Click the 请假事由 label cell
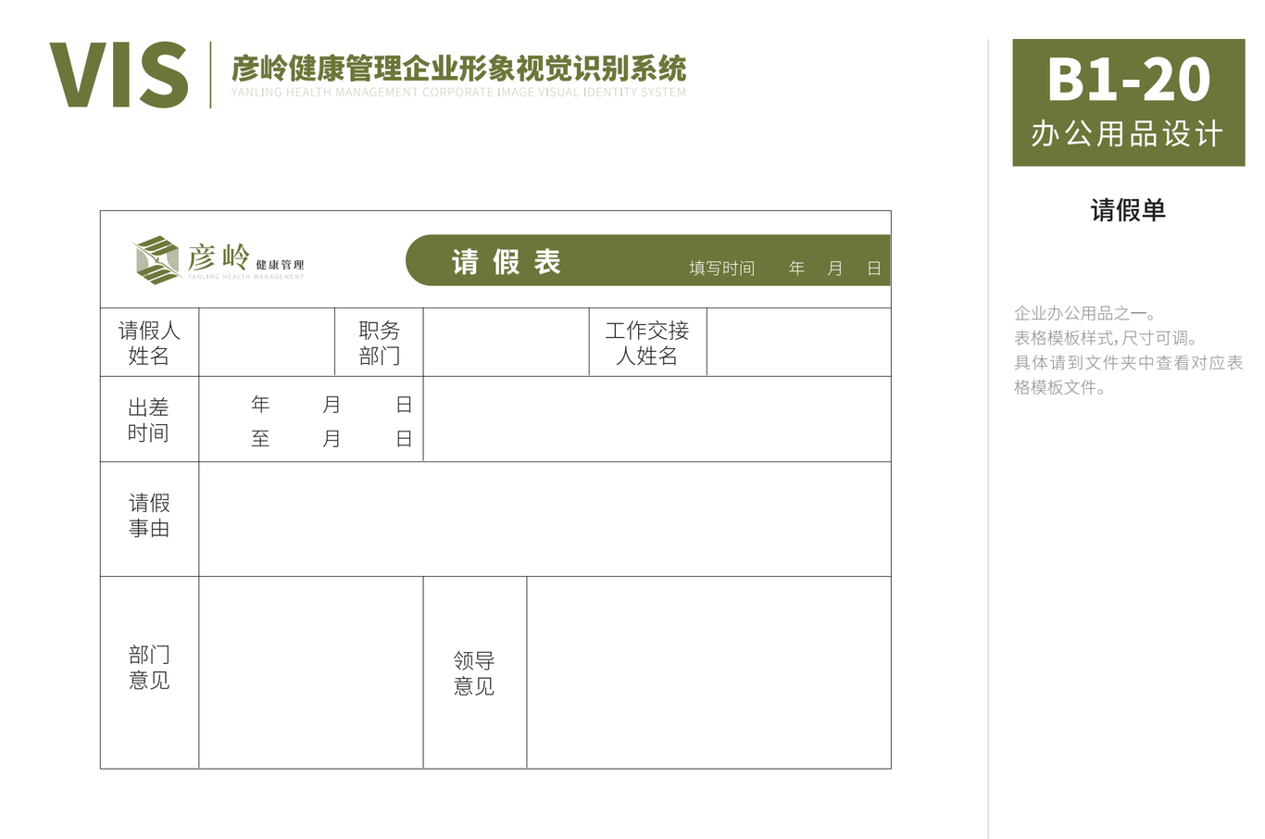 point(149,519)
